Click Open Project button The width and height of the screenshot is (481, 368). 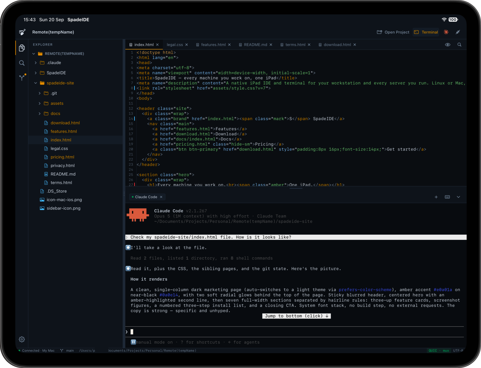tap(393, 32)
